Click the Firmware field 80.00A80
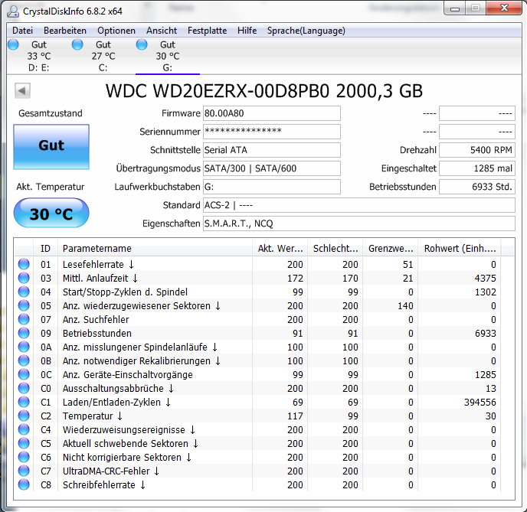The width and height of the screenshot is (527, 512). coord(272,113)
